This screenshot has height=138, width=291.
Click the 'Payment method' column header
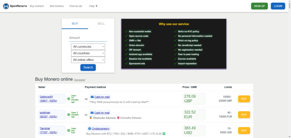click(x=95, y=87)
